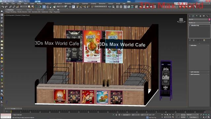
Task: Open the Create tab in command panel
Action: [190, 16]
